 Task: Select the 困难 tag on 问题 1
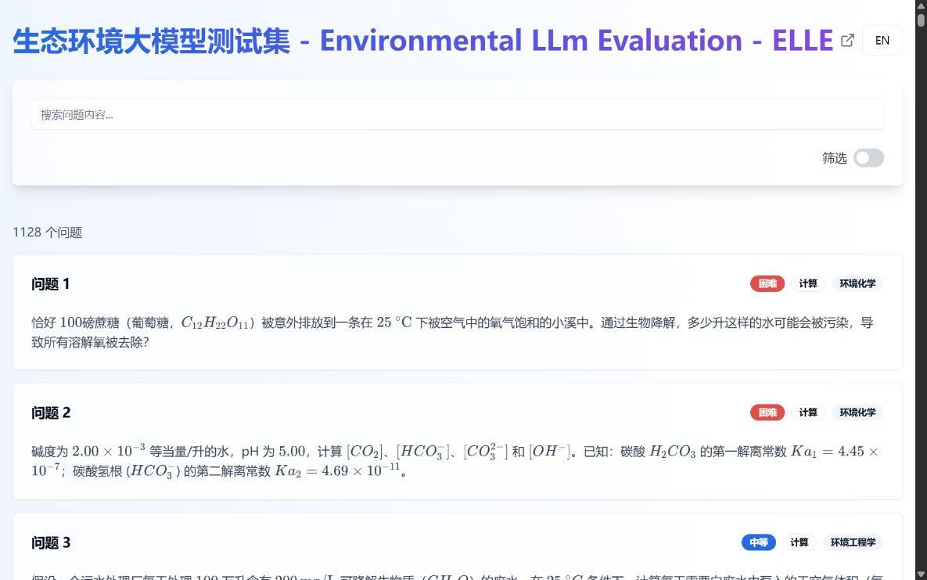click(767, 283)
